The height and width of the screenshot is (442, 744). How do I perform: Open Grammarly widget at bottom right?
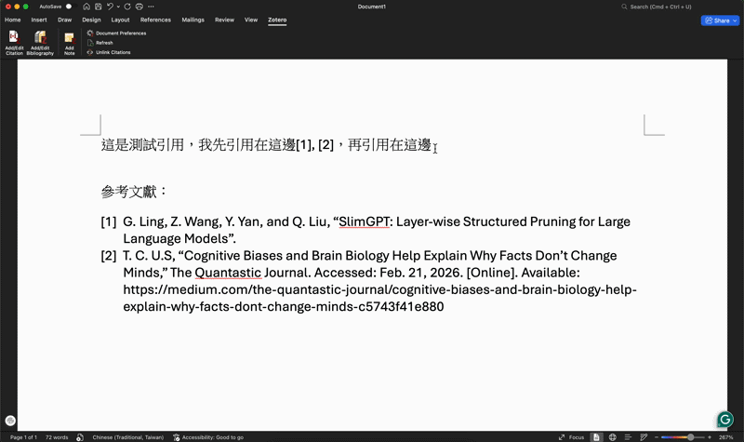724,420
